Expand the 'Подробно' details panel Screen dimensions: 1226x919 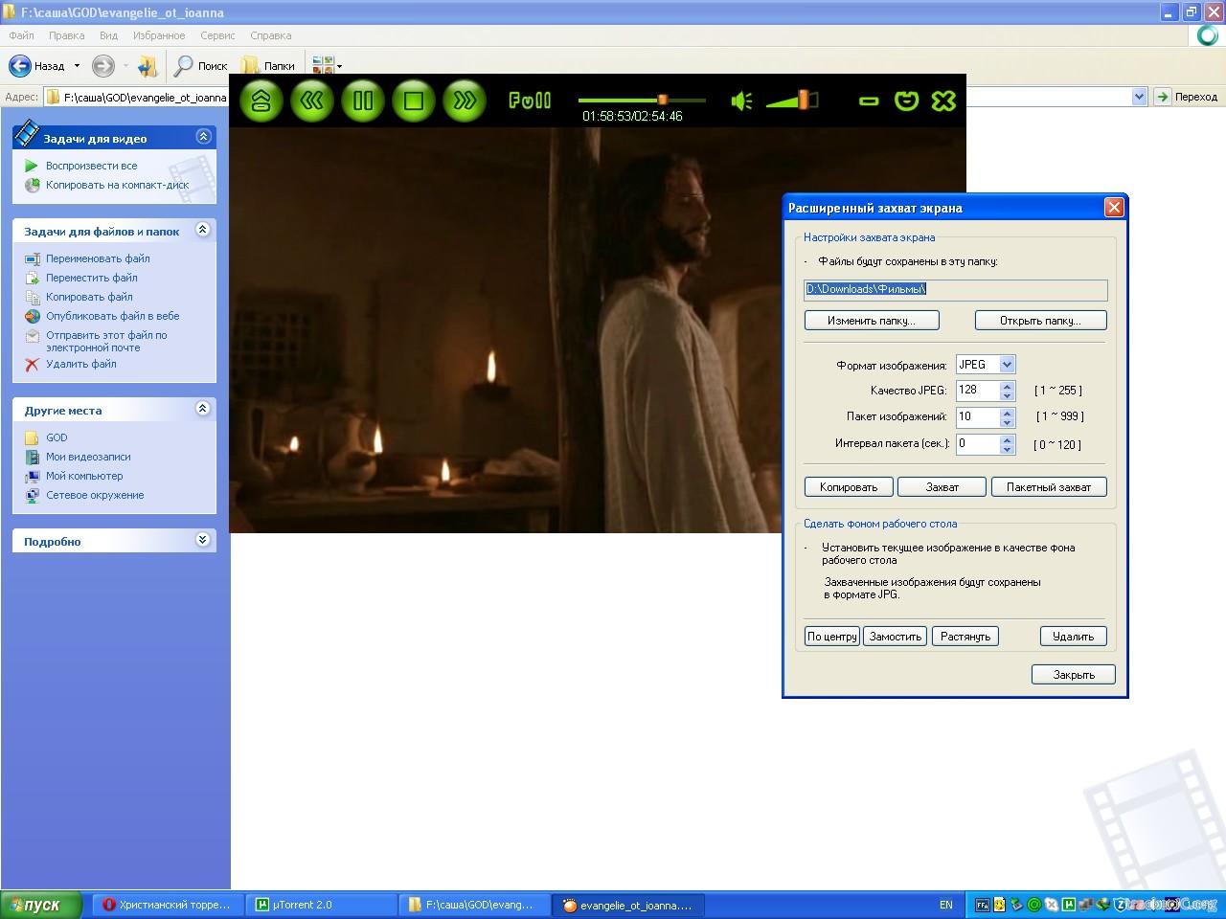coord(203,540)
